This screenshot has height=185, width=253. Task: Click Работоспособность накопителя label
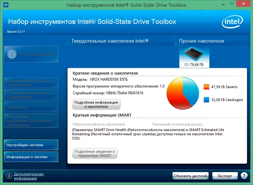[x=99, y=124]
